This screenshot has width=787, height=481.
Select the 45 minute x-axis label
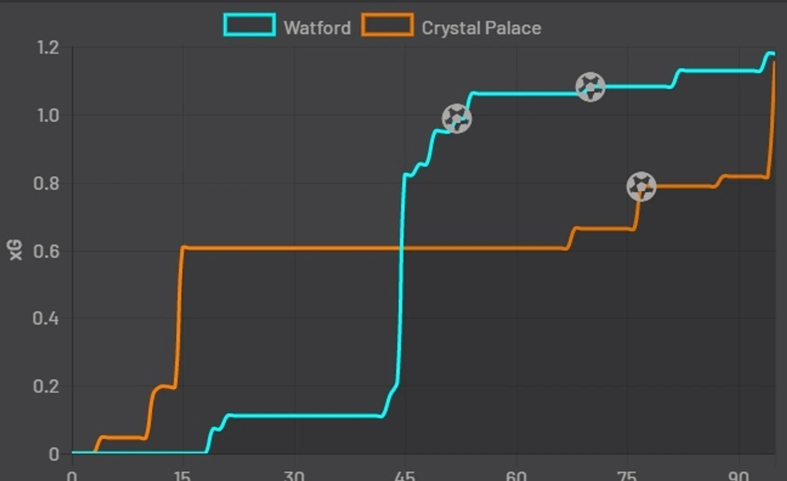[405, 476]
